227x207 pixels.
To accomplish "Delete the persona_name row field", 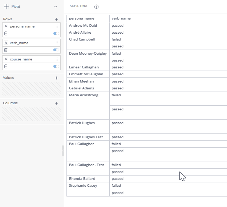I will pos(5,33).
